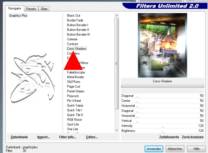Select Peacock filter

coord(73,96)
